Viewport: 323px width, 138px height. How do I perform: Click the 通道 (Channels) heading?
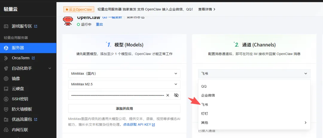click(259, 45)
